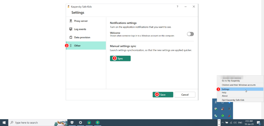The image size is (264, 126).
Task: Open the Windows Start menu
Action: (4, 123)
